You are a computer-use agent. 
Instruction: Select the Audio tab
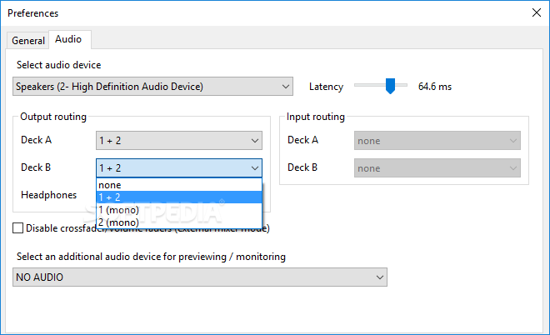coord(68,39)
